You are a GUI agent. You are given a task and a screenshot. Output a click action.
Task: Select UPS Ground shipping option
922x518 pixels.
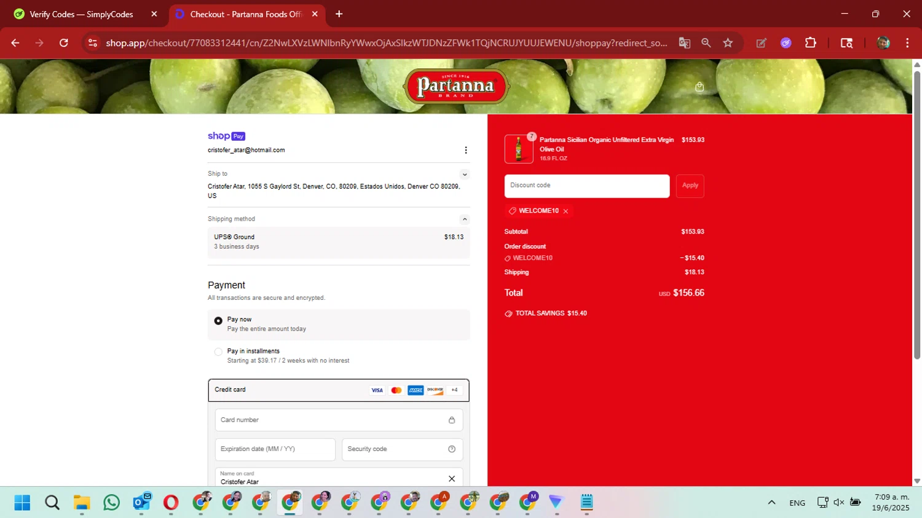click(x=339, y=242)
